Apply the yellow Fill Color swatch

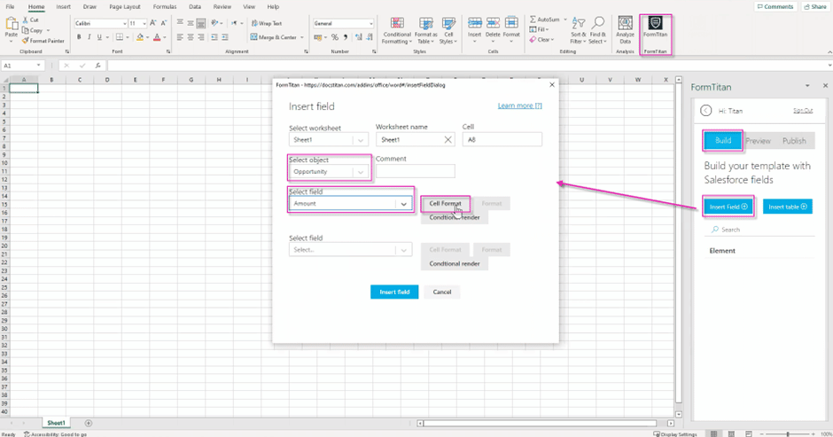(140, 37)
